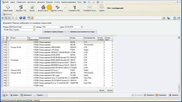
Task: Expand the Склад warehouse dropdown
Action: 34,30
